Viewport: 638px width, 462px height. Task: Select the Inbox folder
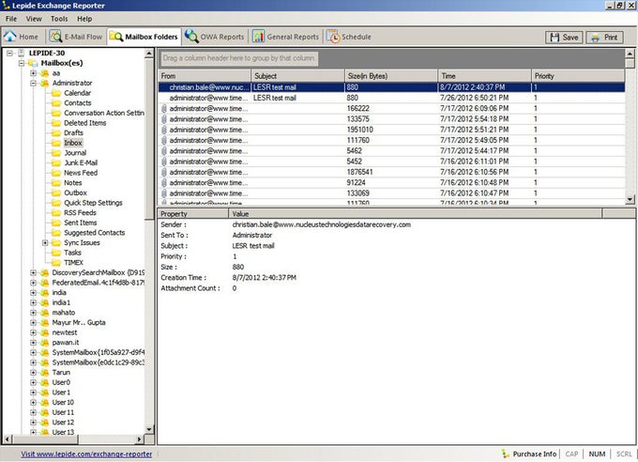[x=73, y=143]
